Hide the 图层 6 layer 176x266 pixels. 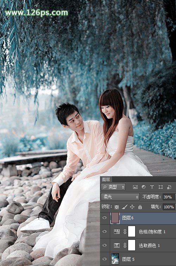pyautogui.click(x=105, y=218)
